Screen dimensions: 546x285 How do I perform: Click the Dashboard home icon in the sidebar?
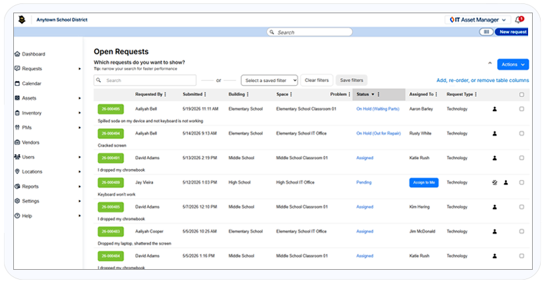tap(17, 54)
